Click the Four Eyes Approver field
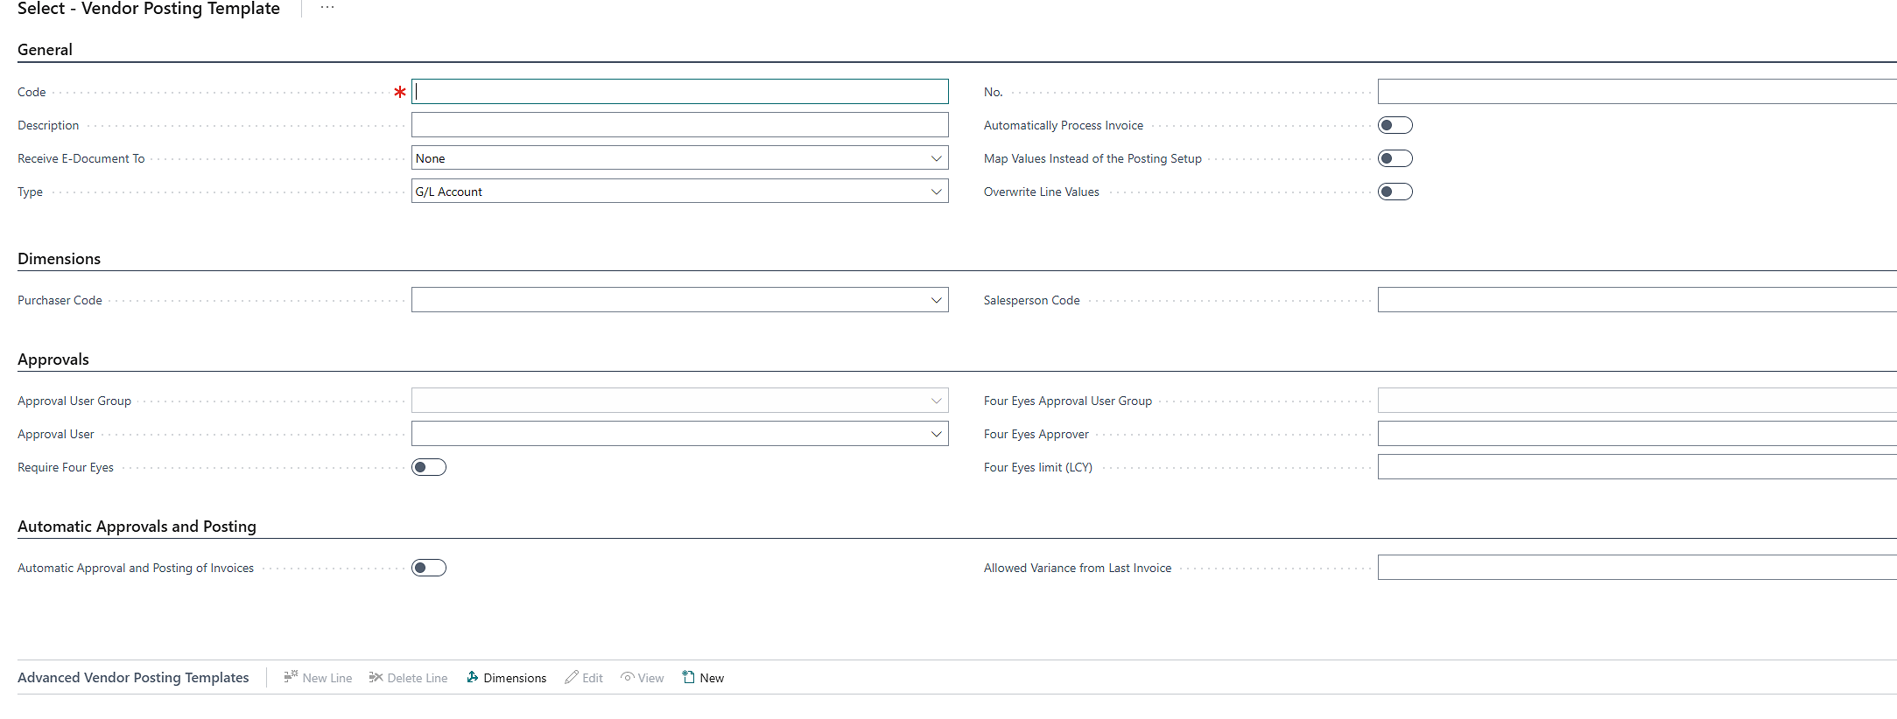 [x=1637, y=434]
